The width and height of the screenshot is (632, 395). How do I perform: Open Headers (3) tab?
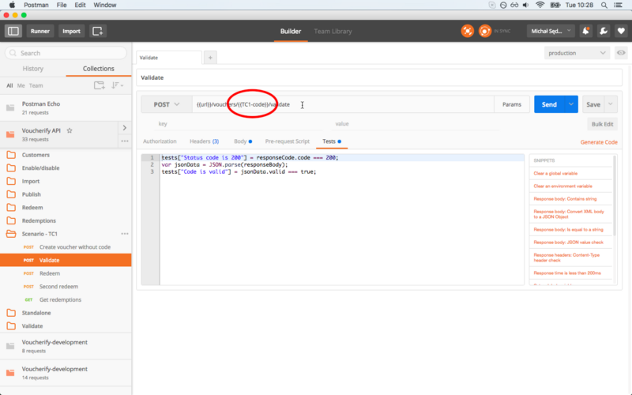coord(205,141)
